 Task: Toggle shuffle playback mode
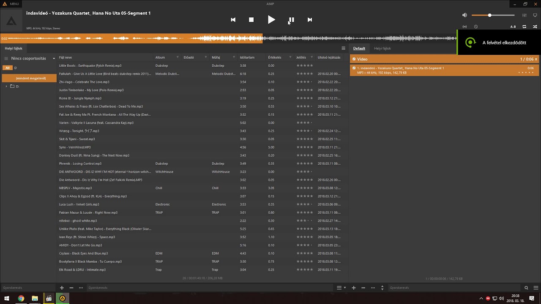click(x=535, y=27)
